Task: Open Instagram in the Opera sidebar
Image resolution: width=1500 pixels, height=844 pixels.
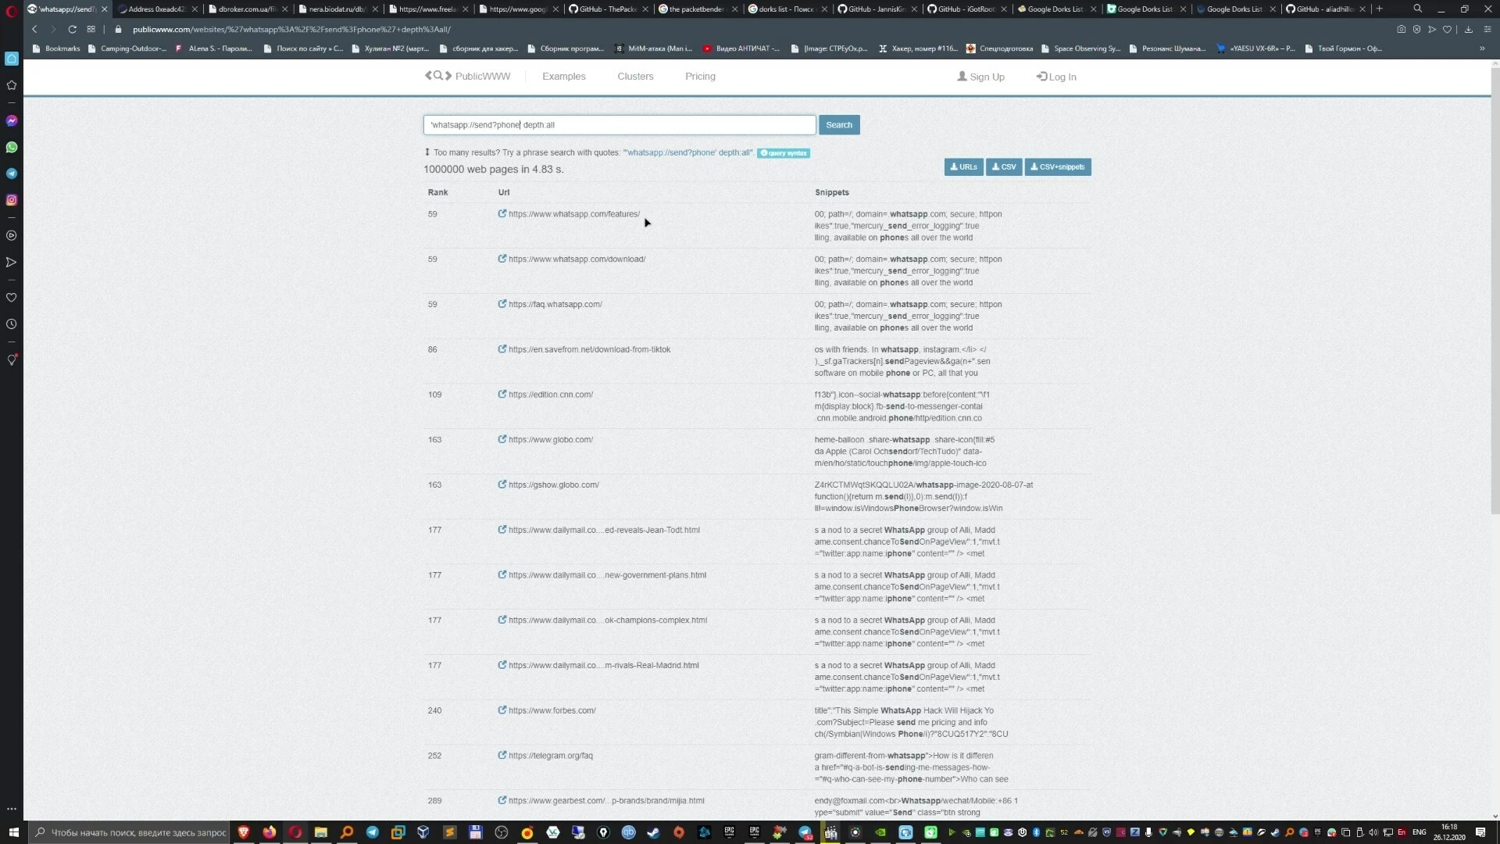Action: tap(12, 200)
